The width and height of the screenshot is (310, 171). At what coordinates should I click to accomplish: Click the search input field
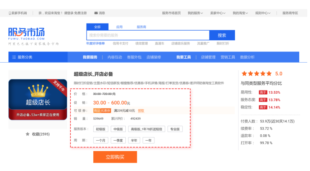click(148, 35)
